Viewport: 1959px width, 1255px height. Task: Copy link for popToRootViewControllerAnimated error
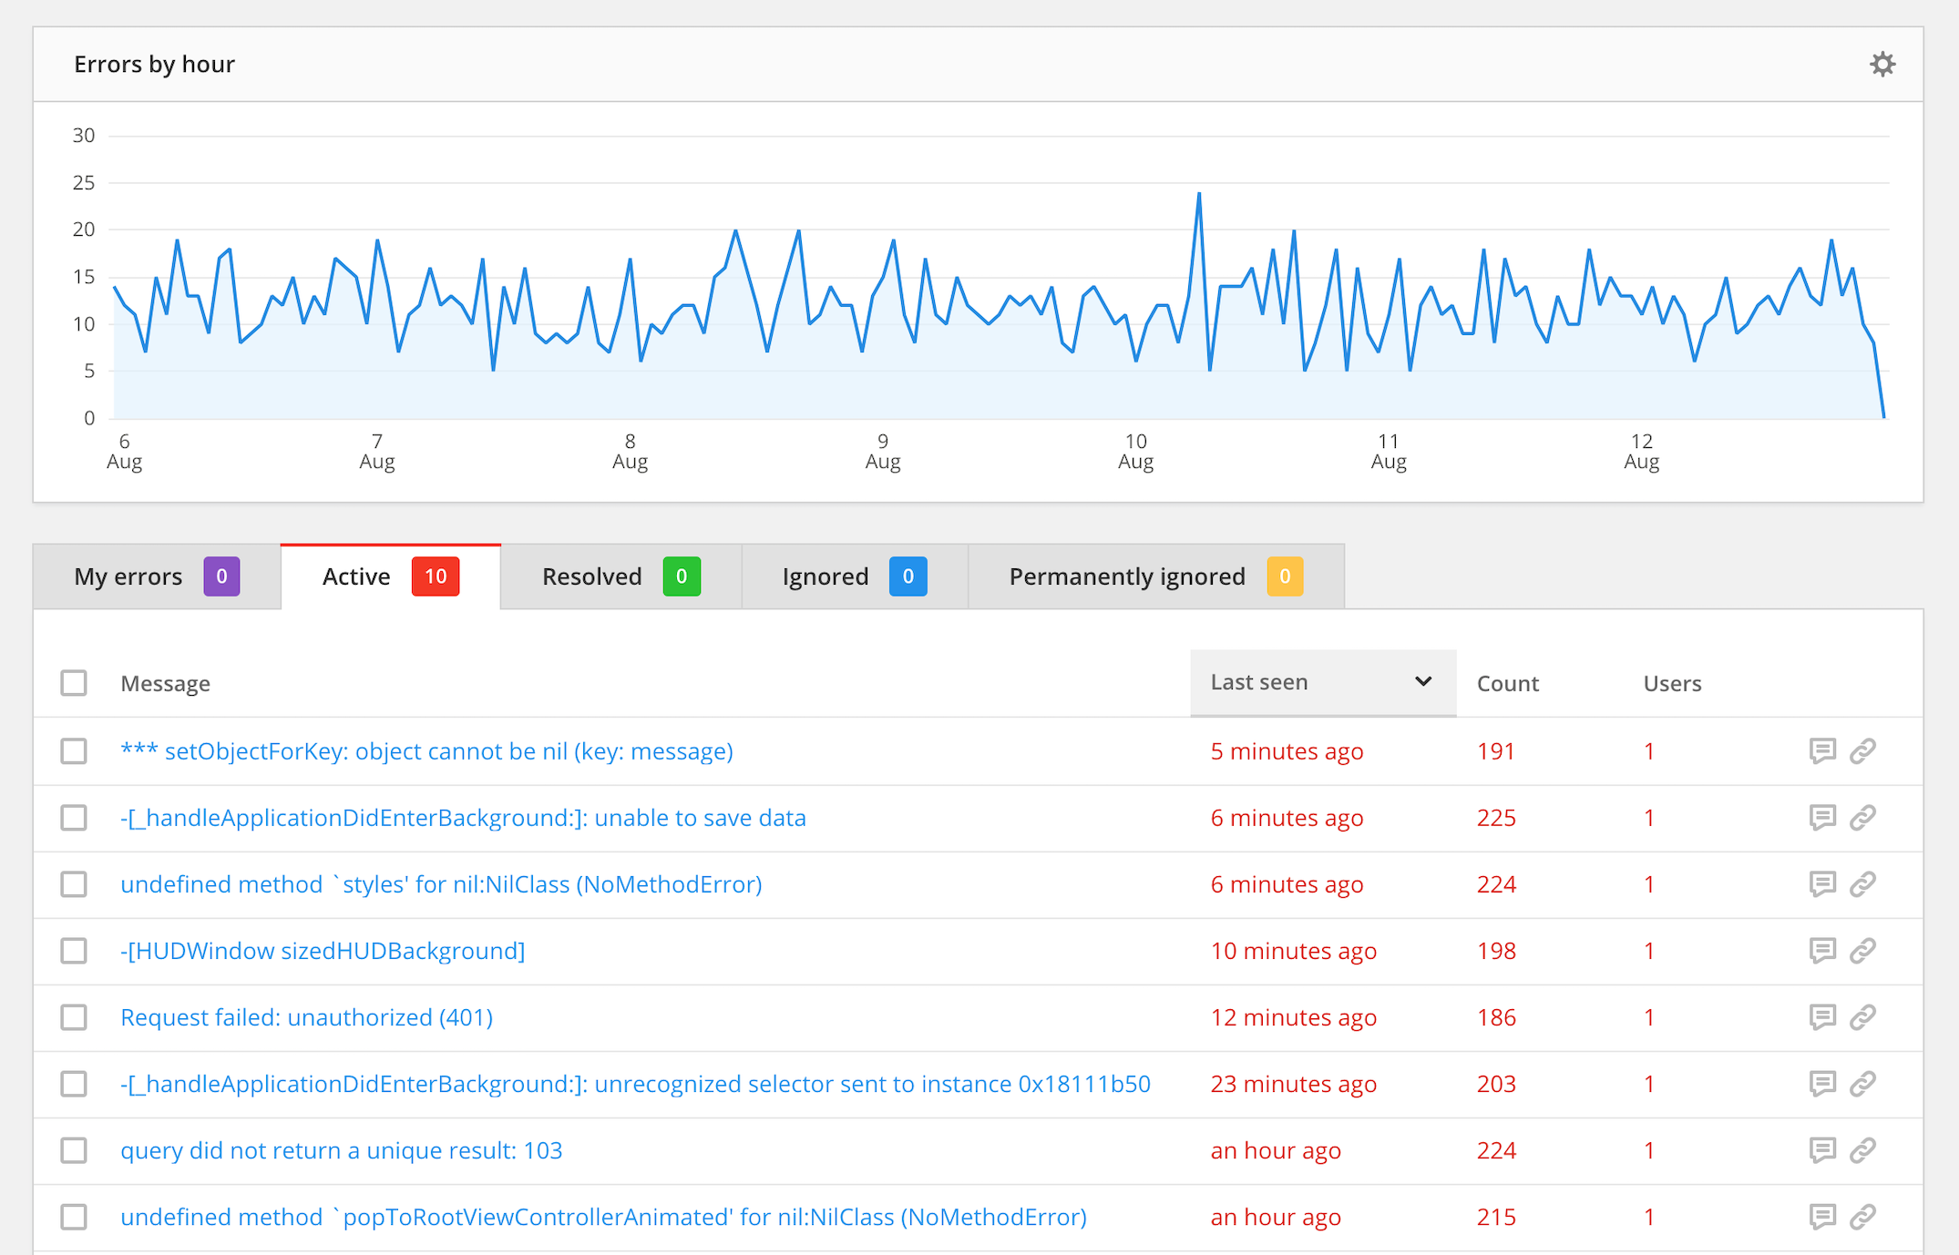[x=1864, y=1217]
